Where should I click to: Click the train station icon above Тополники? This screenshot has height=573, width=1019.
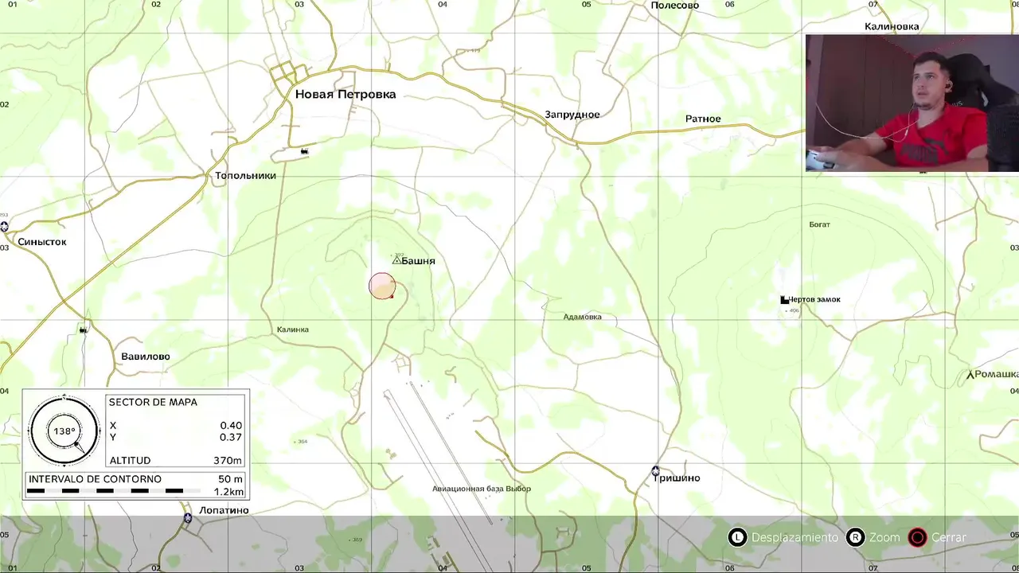tap(304, 151)
